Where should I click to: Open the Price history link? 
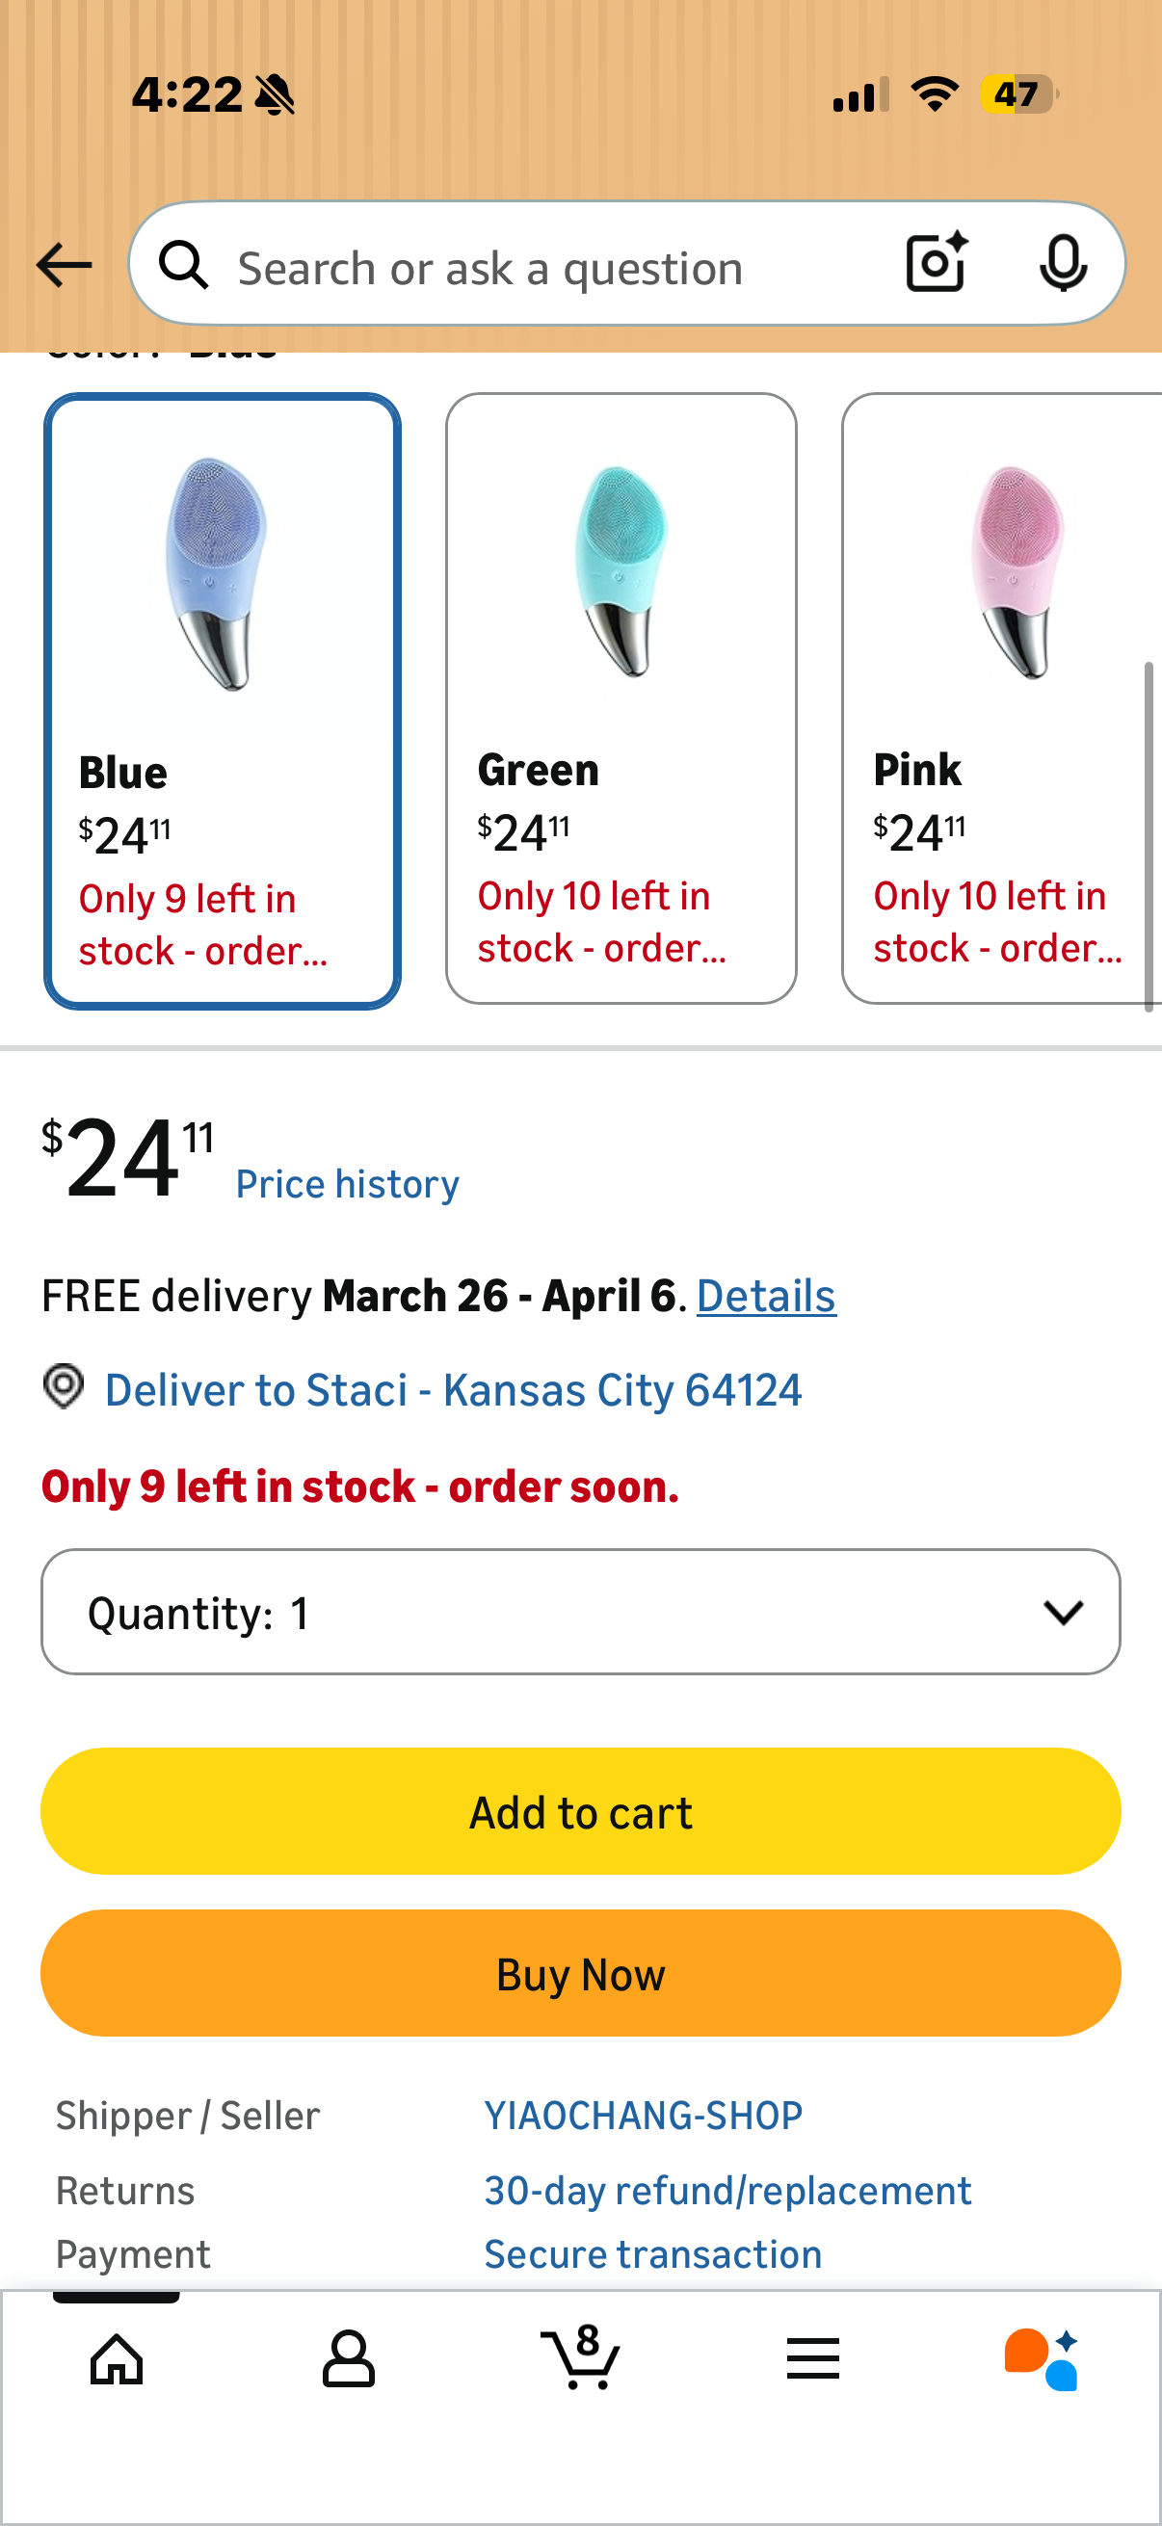(x=347, y=1184)
